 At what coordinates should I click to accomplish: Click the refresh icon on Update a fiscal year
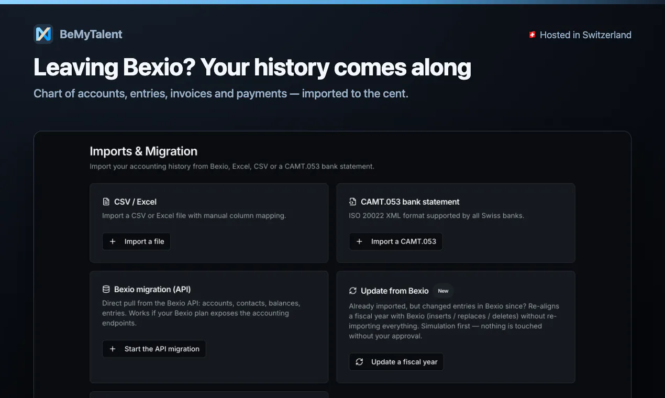(359, 362)
